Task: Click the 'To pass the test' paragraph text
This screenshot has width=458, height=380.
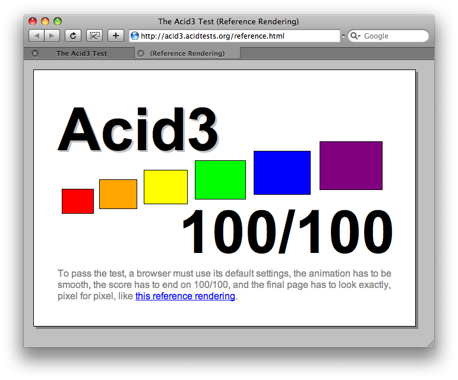Action: [225, 284]
